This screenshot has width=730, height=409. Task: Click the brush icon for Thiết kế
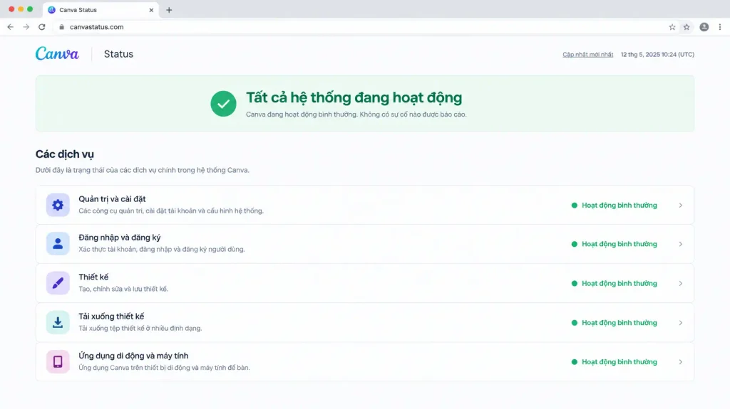pyautogui.click(x=58, y=283)
